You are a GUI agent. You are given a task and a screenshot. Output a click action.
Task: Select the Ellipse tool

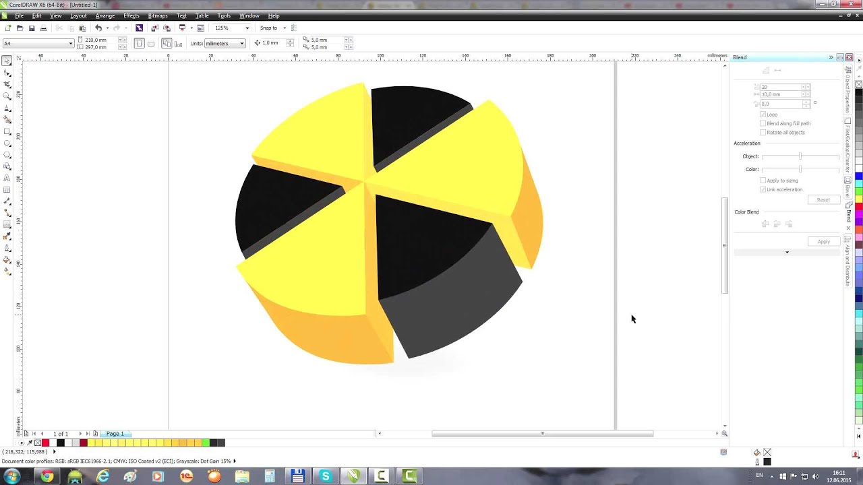pyautogui.click(x=7, y=143)
